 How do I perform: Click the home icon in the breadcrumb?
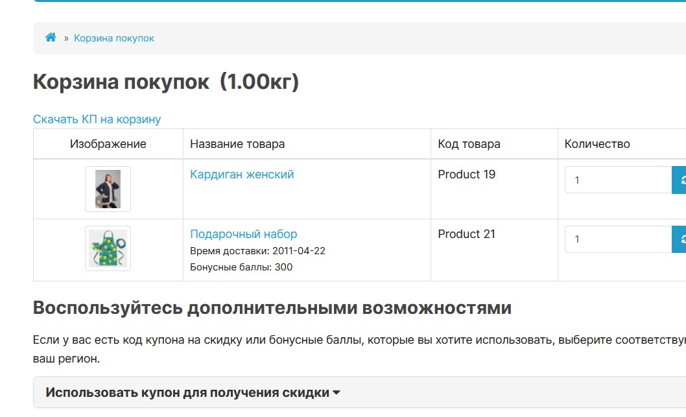coord(51,38)
